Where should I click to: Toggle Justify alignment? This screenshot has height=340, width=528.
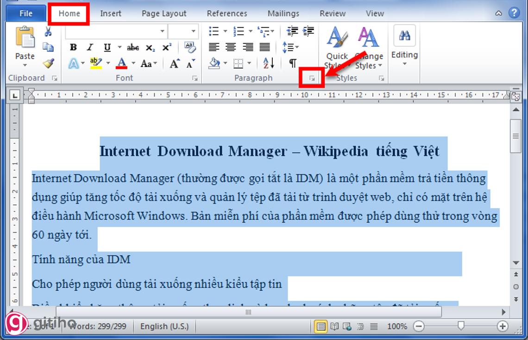click(x=264, y=47)
